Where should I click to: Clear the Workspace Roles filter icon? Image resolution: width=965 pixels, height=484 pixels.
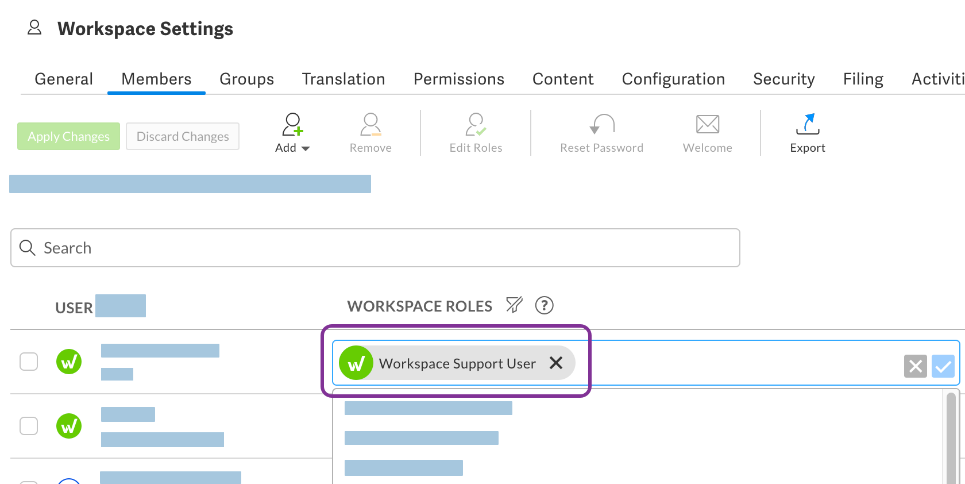point(514,305)
